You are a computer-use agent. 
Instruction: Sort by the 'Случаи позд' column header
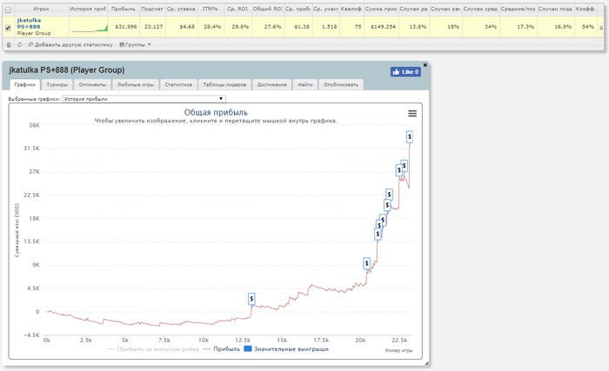coord(555,9)
